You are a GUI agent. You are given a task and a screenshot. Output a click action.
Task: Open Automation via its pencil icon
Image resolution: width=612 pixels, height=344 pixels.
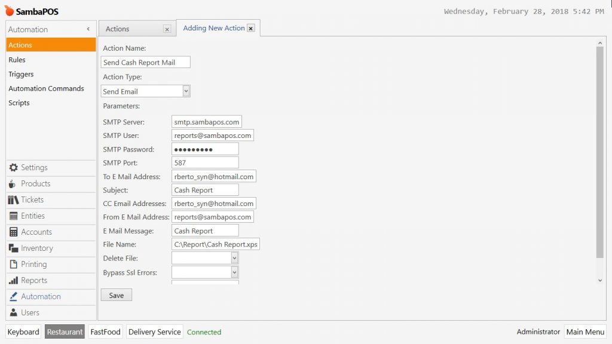tap(14, 296)
